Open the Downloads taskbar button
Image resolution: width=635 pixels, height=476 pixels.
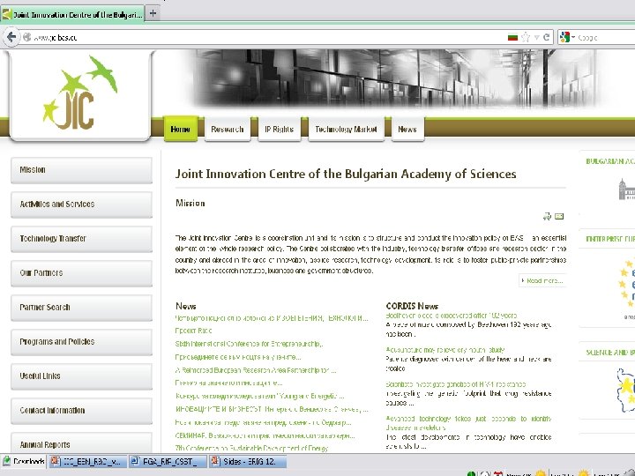24,461
